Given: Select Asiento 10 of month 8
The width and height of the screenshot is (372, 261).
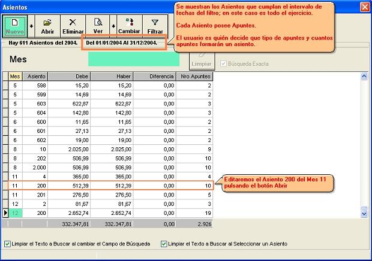Looking at the screenshot, I should [35, 149].
